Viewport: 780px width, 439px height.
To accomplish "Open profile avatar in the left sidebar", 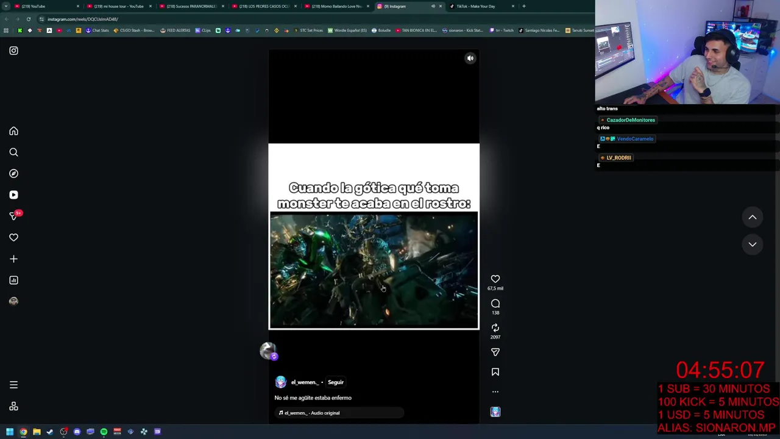I will 13,301.
